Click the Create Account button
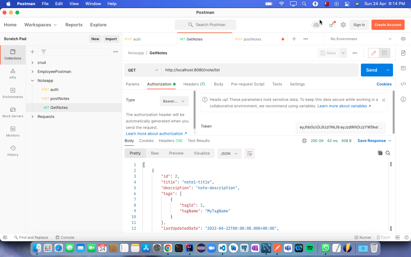This screenshot has width=411, height=257. (x=388, y=25)
